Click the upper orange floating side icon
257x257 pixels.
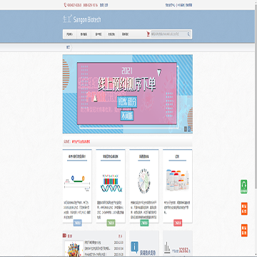(244, 208)
